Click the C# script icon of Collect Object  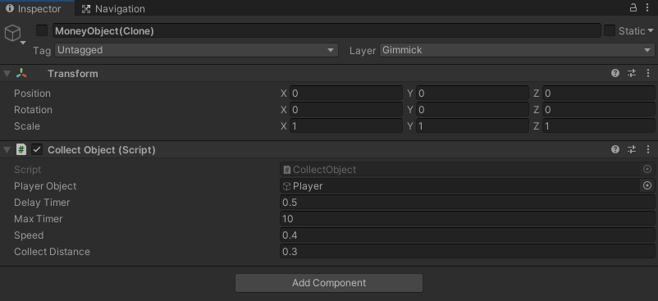pos(21,149)
